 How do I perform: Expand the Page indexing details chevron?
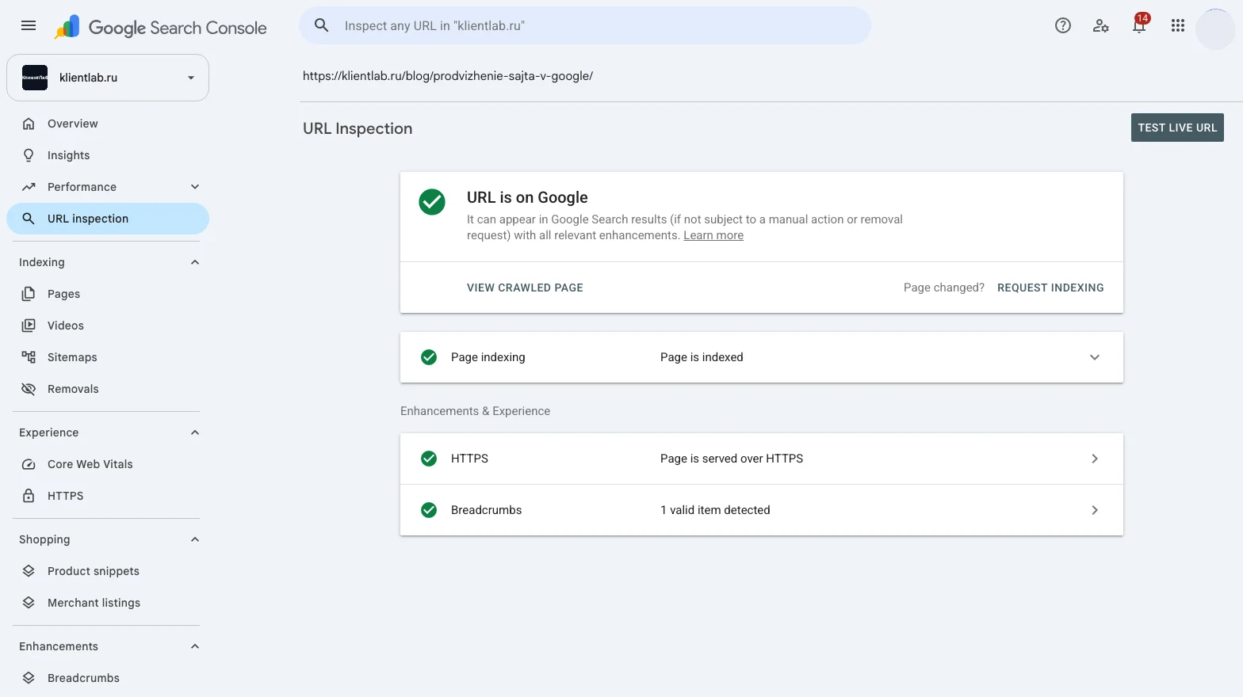pyautogui.click(x=1095, y=357)
